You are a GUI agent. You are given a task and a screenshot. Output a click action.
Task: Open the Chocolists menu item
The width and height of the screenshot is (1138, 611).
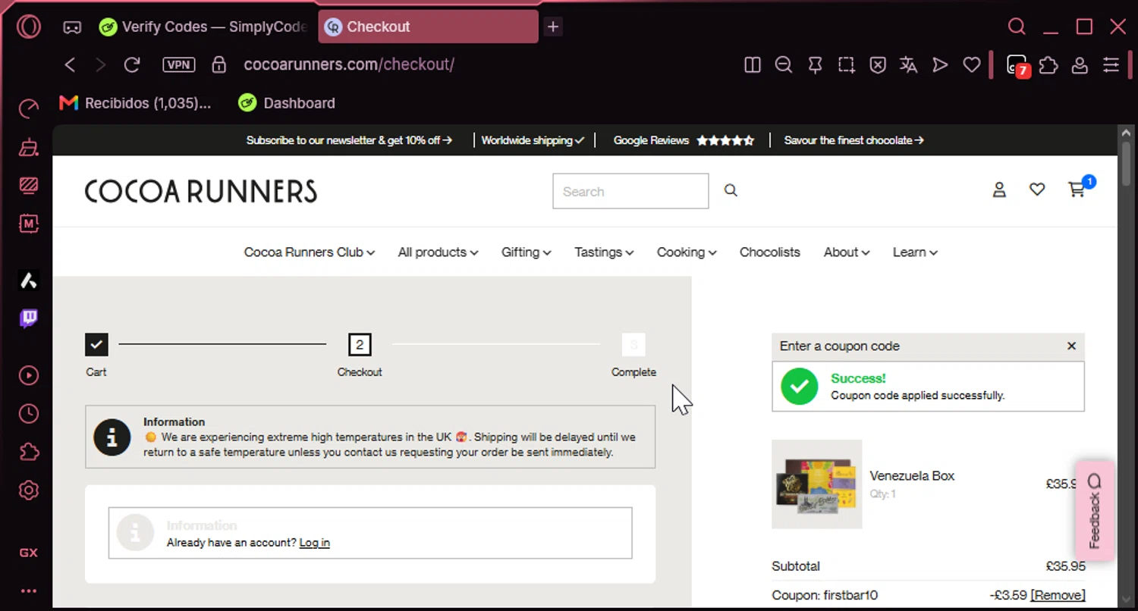coord(770,252)
